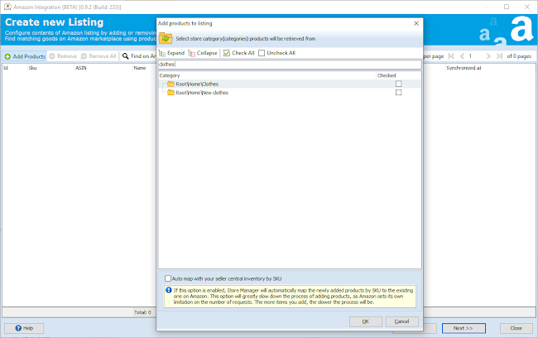The height and width of the screenshot is (338, 538).
Task: Go to first page icon
Action: tap(452, 56)
